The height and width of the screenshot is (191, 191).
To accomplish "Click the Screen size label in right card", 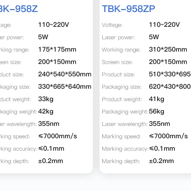I will 117,62.
